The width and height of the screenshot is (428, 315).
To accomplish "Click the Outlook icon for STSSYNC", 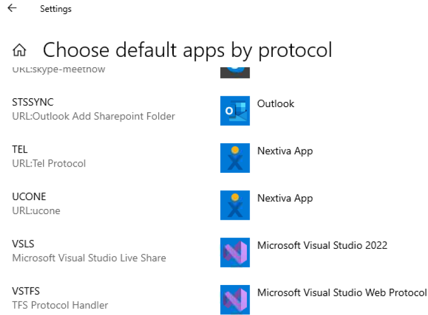I will 235,111.
